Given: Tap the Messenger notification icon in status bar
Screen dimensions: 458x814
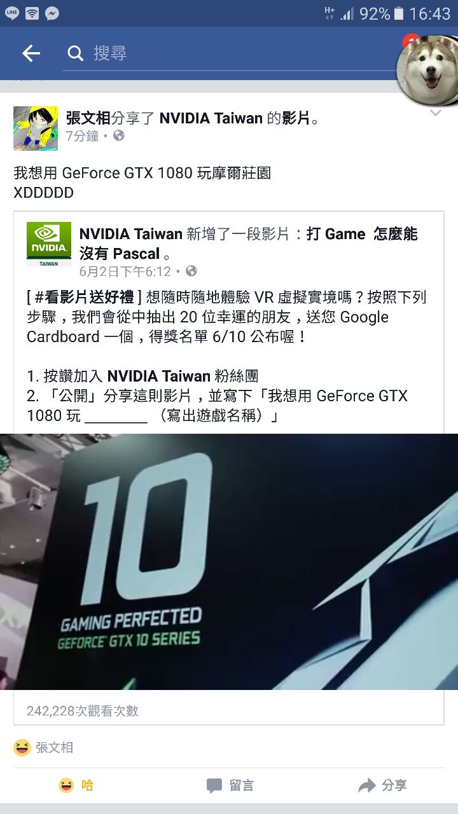Looking at the screenshot, I should tap(52, 13).
